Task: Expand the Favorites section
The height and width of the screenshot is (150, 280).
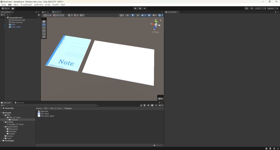Action: click(1, 108)
